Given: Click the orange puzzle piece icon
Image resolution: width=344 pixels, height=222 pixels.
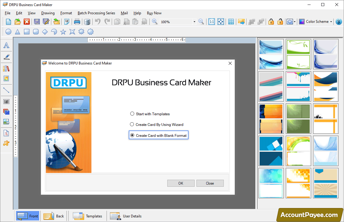Looking at the screenshot, I should (x=6, y=143).
